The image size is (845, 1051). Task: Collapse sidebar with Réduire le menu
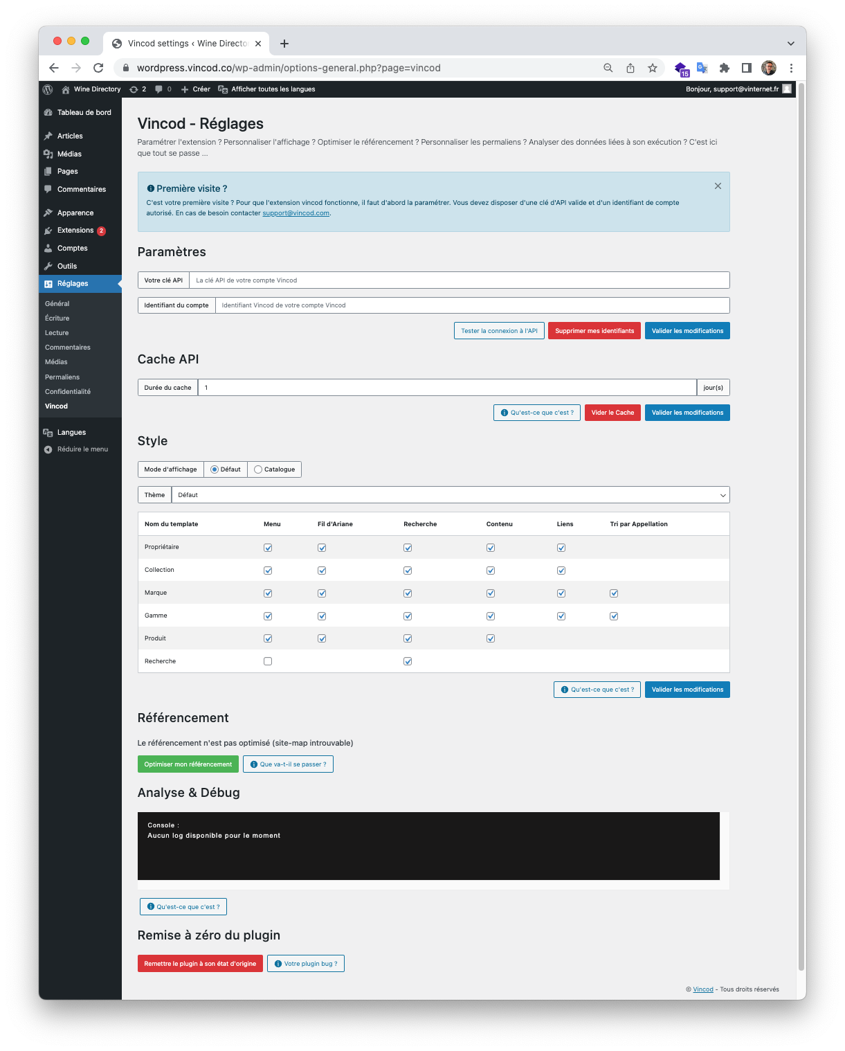click(x=76, y=449)
